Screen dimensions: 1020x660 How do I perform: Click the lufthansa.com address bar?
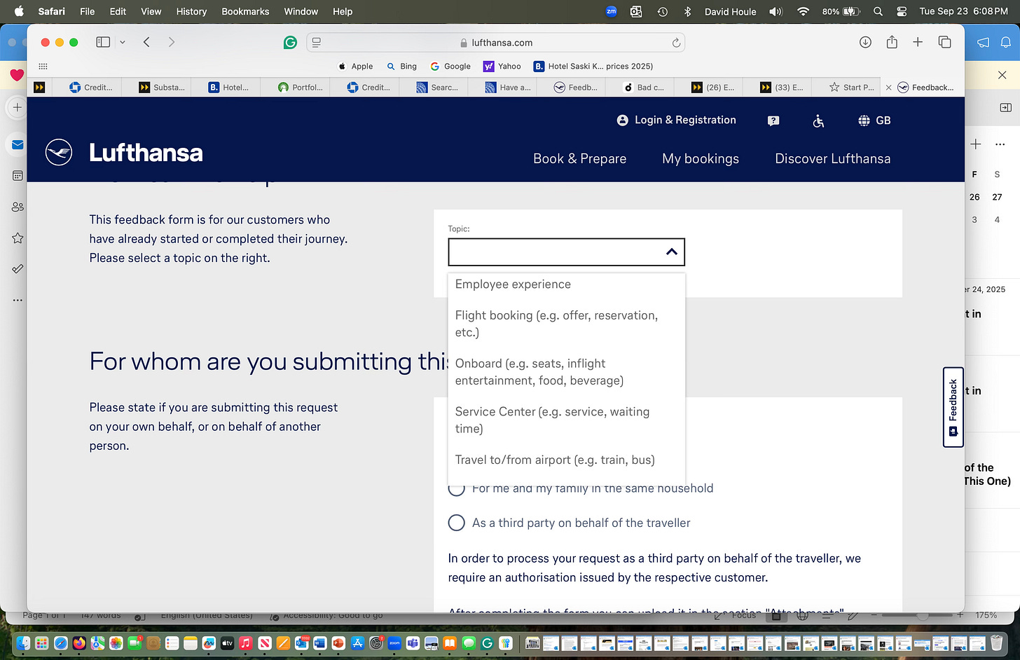click(496, 43)
